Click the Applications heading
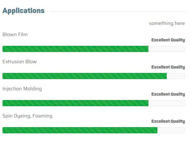Image resolution: width=190 pixels, height=143 pixels. (x=23, y=11)
